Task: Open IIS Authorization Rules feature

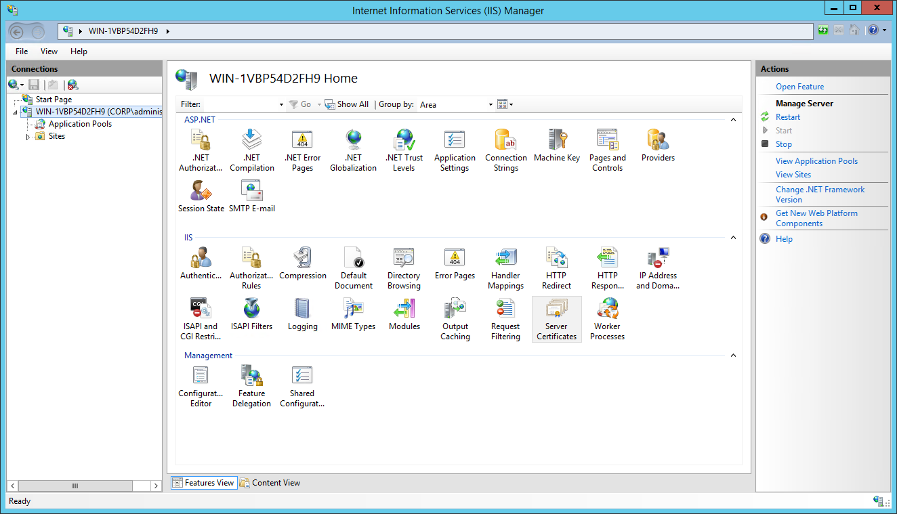Action: point(251,268)
